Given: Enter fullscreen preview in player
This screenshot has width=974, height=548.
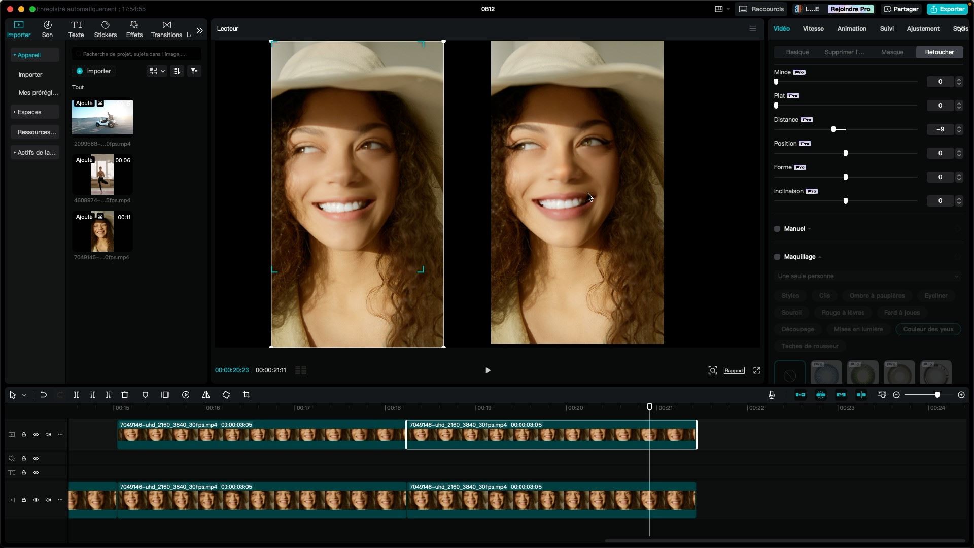Looking at the screenshot, I should 757,370.
